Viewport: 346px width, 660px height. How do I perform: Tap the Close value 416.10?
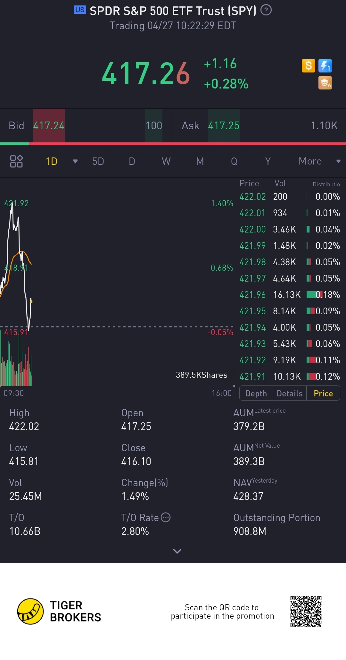point(136,461)
